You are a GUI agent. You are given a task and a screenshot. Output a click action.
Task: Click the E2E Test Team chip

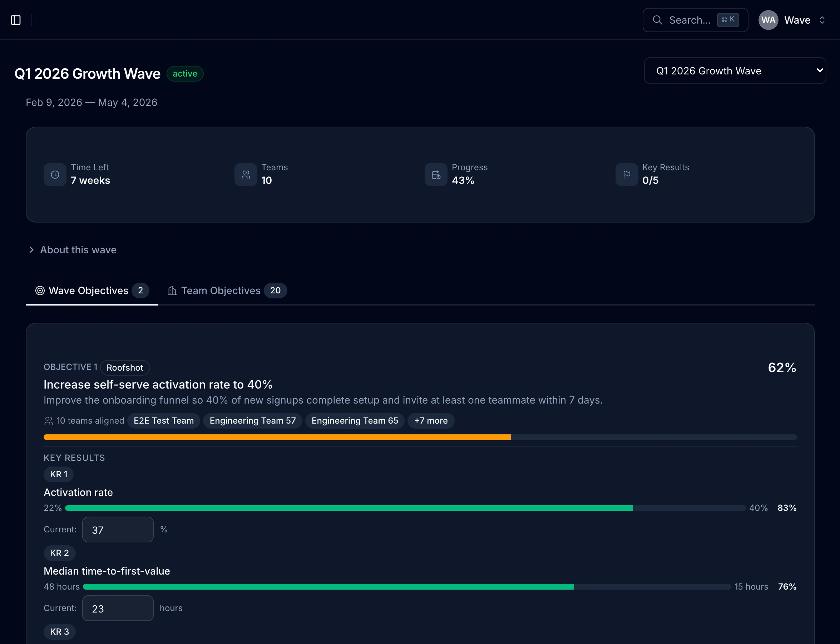coord(164,420)
